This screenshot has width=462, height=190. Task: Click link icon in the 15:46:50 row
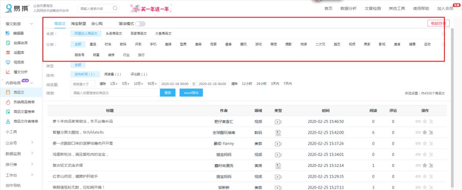click(418, 121)
